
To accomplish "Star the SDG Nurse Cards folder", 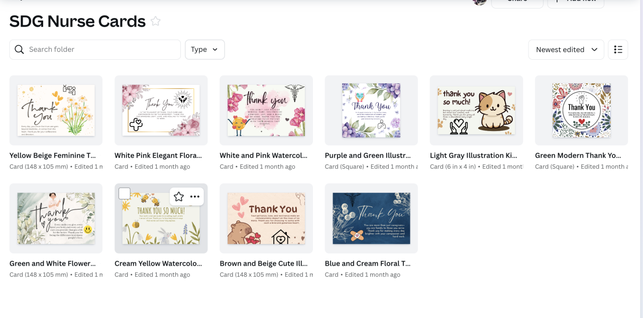I will point(156,21).
